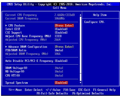120x96 pixels.
Task: Click the Current DRAM Frequency label
Action: point(22,18)
